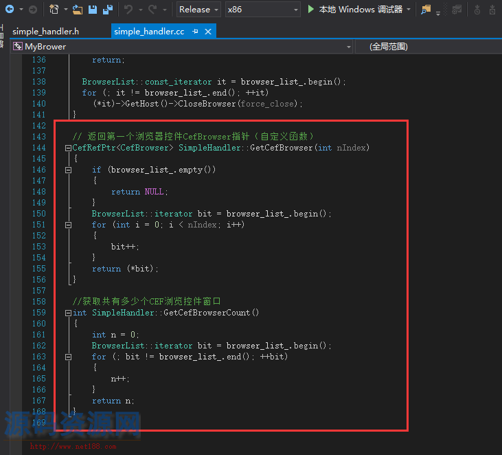
Task: Open the debugger target options arrow
Action: (x=409, y=10)
